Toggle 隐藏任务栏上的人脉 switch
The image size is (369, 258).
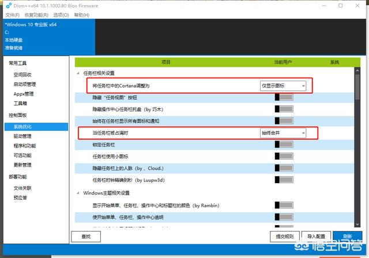(284, 168)
